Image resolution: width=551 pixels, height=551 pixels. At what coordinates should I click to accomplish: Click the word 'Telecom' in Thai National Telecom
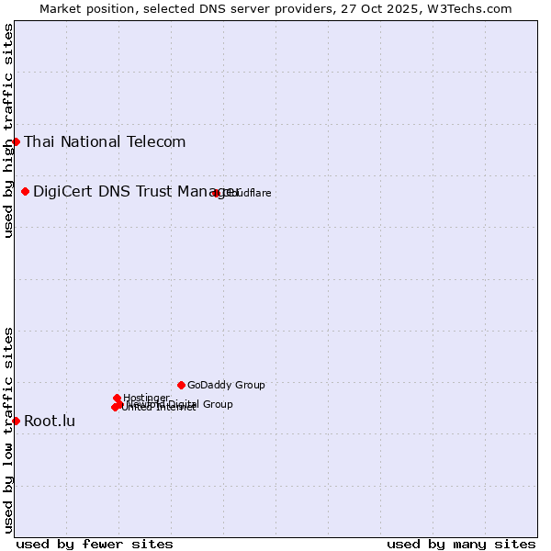[155, 141]
